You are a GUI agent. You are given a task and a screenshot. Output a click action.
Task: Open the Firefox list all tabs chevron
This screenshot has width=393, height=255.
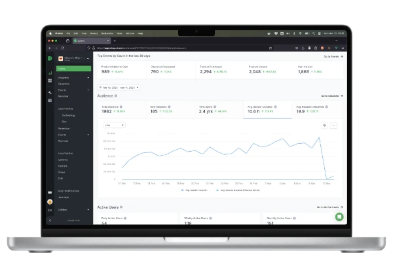pyautogui.click(x=337, y=41)
